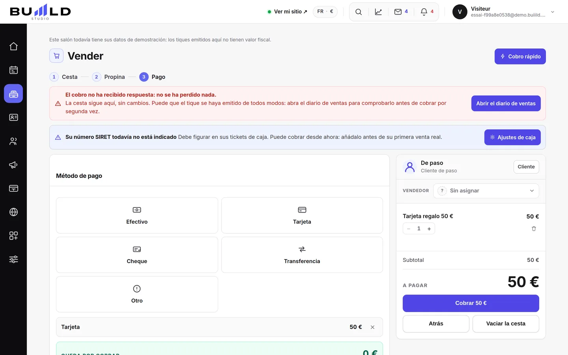This screenshot has width=568, height=355.
Task: Open Abrir el diario de ventas
Action: 506,103
